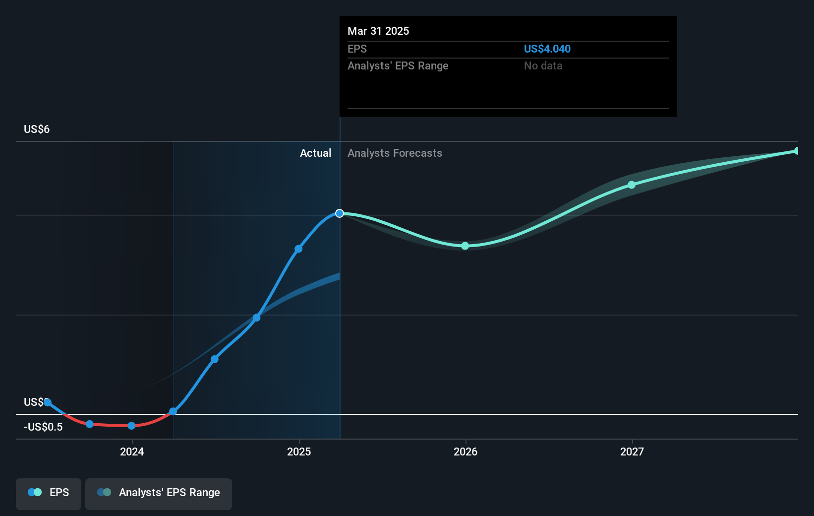
Task: Toggle the EPS legend series
Action: tap(49, 494)
